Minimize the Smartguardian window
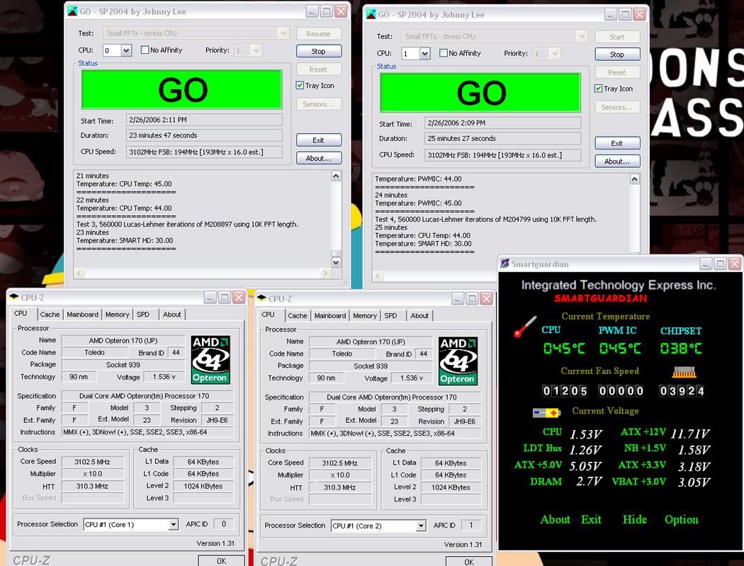Screen dimensions: 744x566 tap(706, 264)
